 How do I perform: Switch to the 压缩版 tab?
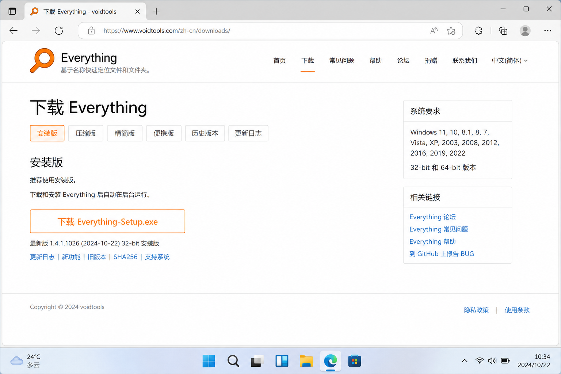pos(86,133)
